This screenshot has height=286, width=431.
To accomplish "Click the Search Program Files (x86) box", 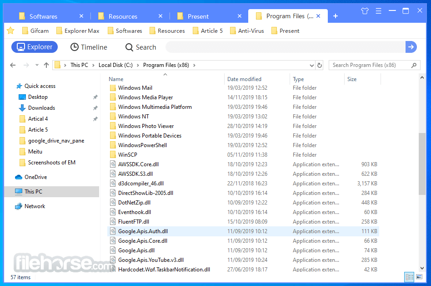I will pyautogui.click(x=374, y=65).
